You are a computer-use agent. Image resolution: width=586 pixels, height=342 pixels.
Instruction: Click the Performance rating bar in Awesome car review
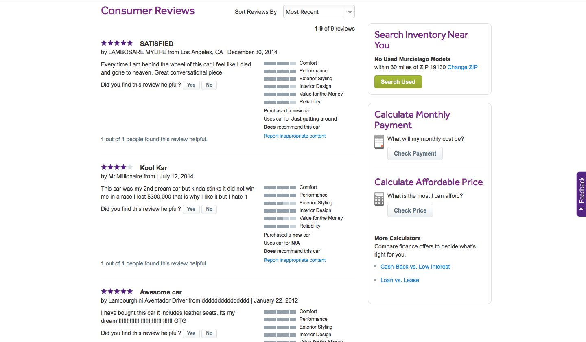point(280,320)
